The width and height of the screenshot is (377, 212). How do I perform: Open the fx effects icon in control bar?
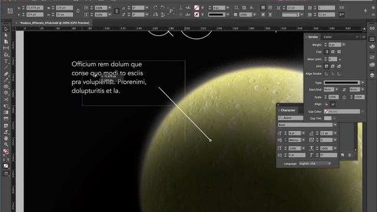[252, 8]
